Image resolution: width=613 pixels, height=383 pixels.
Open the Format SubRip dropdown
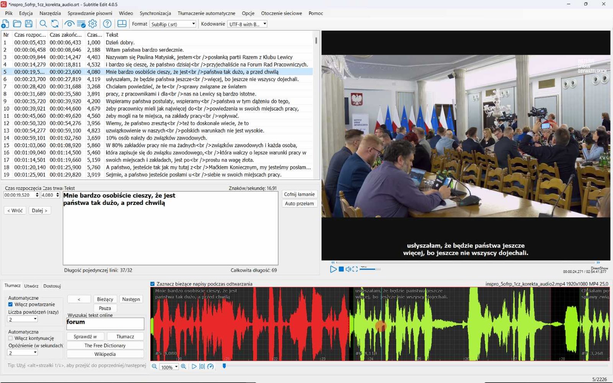[173, 24]
